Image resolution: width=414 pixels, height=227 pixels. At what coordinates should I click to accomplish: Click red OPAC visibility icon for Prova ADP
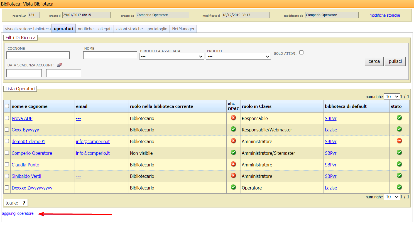tap(233, 118)
